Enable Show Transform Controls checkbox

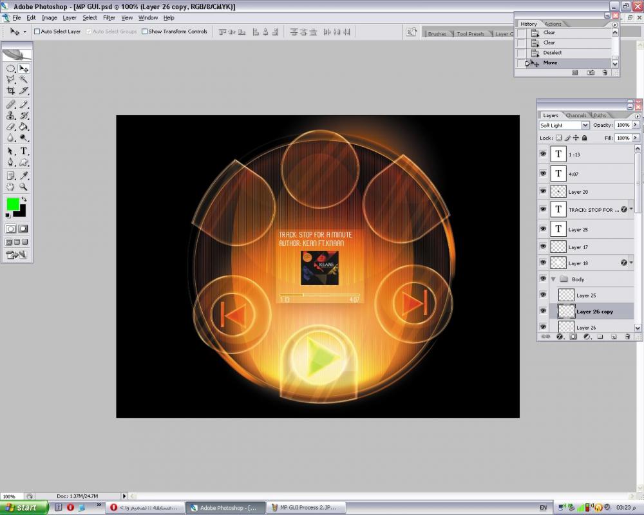(x=144, y=31)
